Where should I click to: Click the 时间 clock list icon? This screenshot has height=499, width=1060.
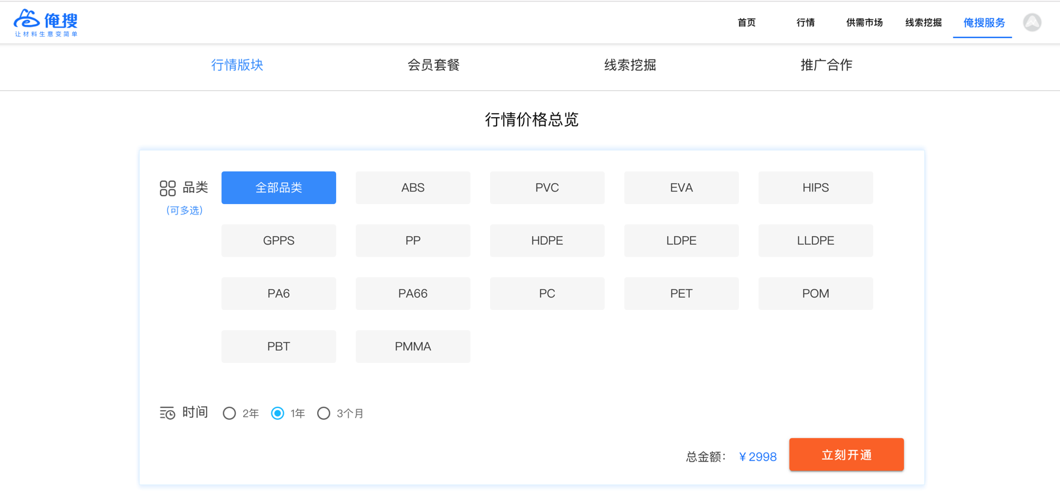168,413
